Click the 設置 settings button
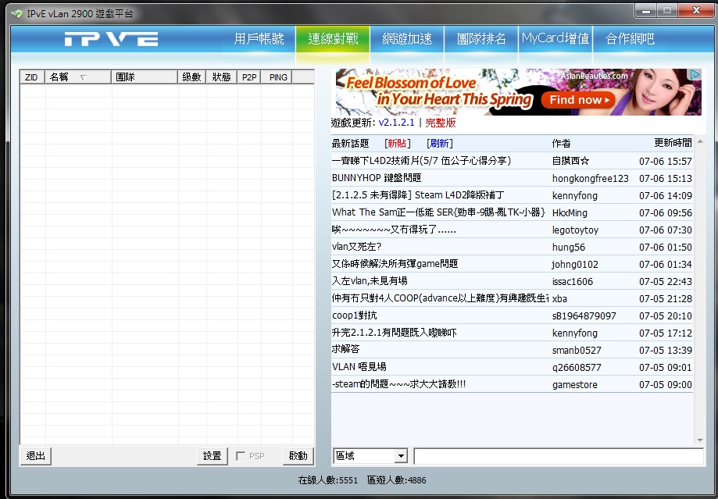Screen dimensions: 718x499 coord(212,456)
